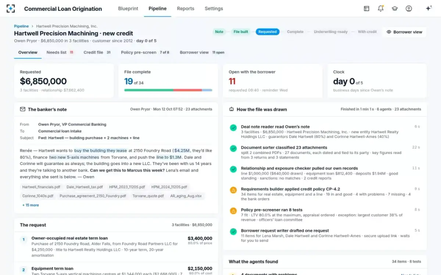This screenshot has width=441, height=275.
Task: Open the Open with the borrower card showing 11
Action: coord(272,81)
